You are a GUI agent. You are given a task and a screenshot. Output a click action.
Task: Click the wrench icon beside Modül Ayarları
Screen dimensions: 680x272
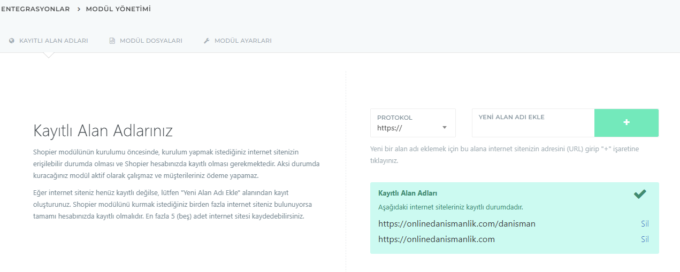(x=207, y=41)
